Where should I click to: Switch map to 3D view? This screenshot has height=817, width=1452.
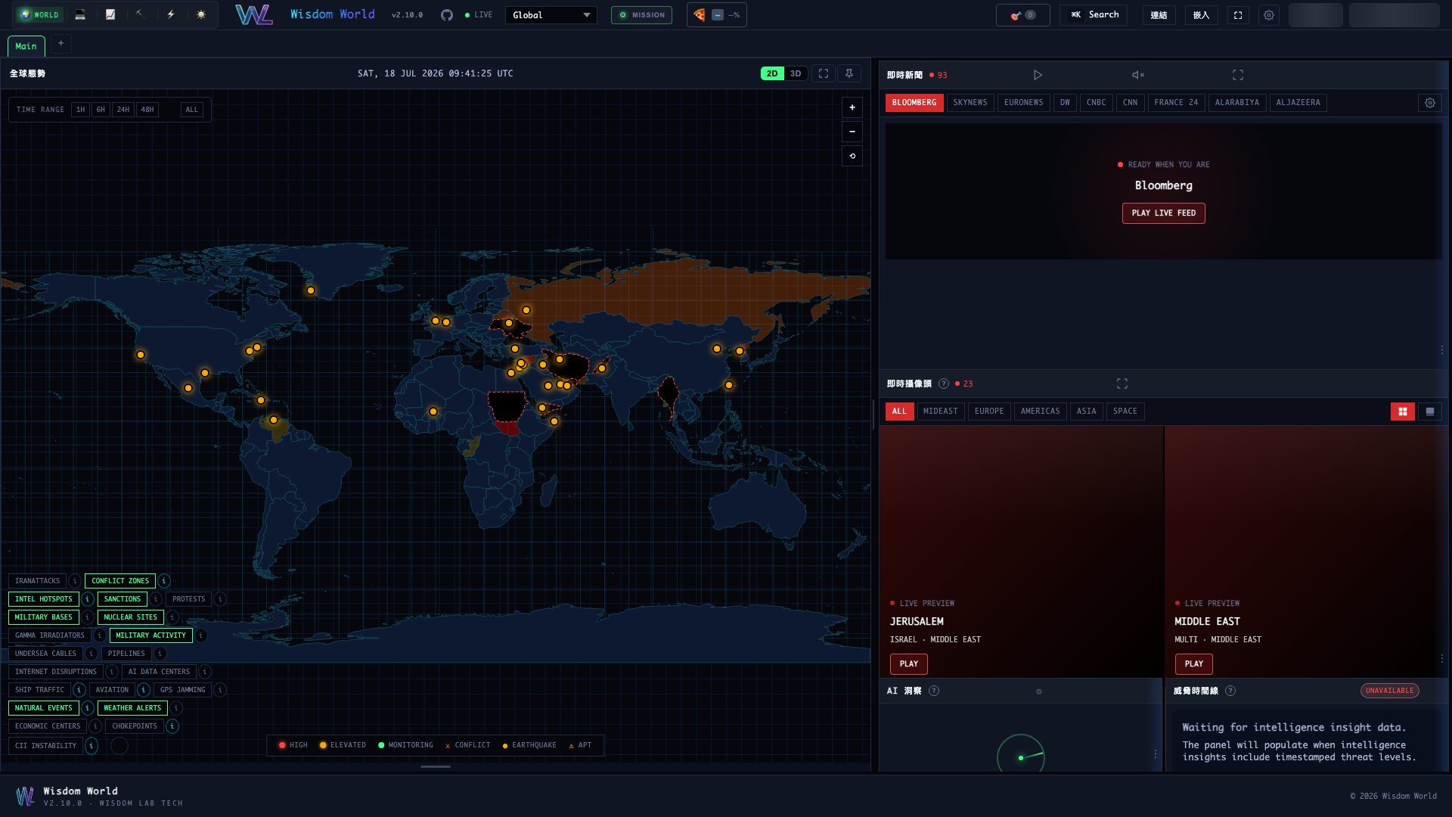pos(796,73)
